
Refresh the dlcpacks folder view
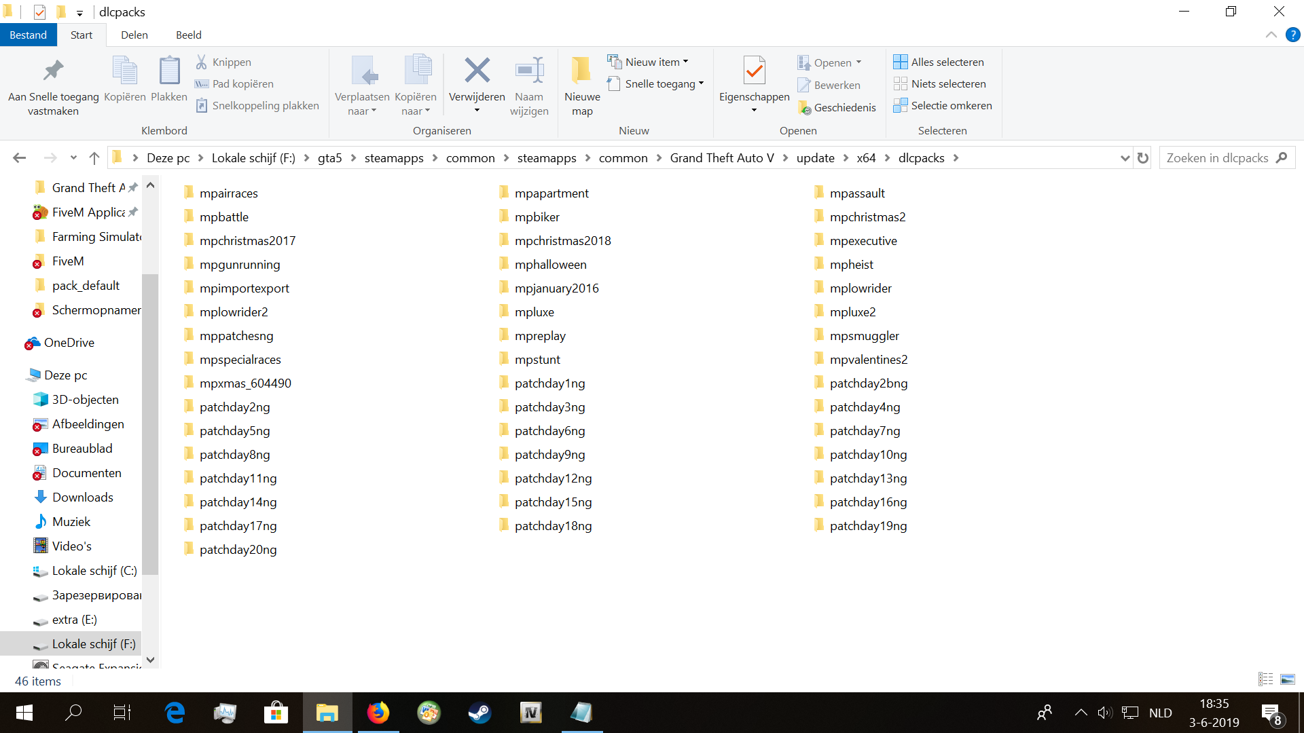(1143, 158)
